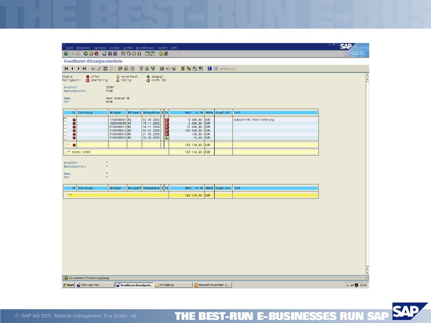This screenshot has width=431, height=323.
Task: Click the grand total 129.134,40- in bottom table
Action: pos(194,196)
